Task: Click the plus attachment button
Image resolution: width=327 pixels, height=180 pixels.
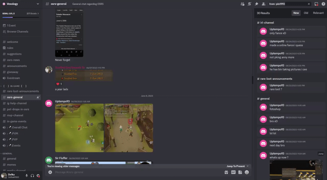Action: tap(50, 172)
